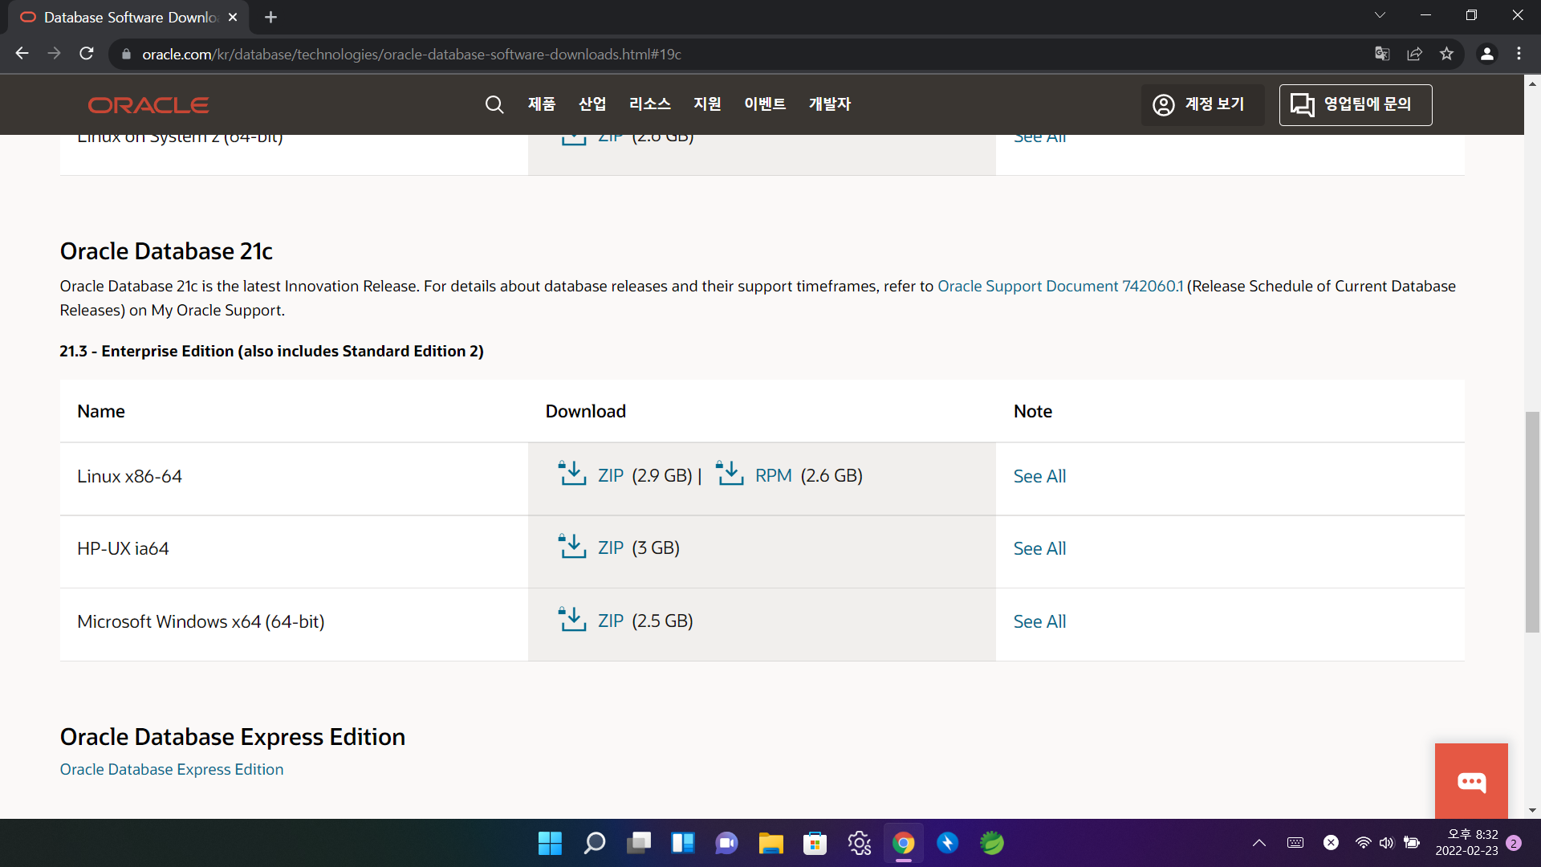1541x867 pixels.
Task: Click the page vertical scrollbar thumb
Action: pyautogui.click(x=1532, y=522)
